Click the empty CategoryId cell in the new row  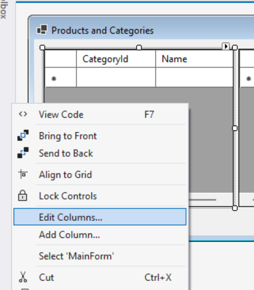coord(116,78)
